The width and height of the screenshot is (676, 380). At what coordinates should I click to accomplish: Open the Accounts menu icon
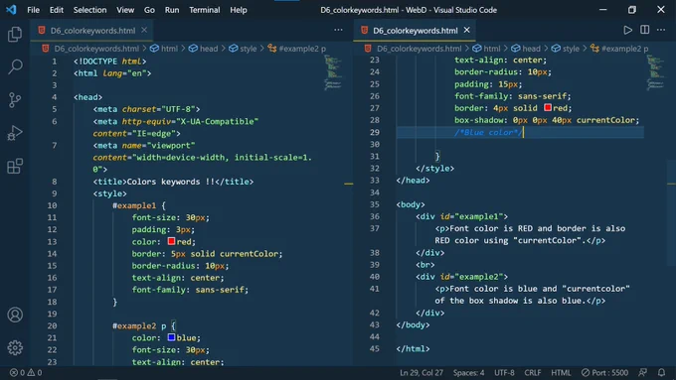point(15,315)
